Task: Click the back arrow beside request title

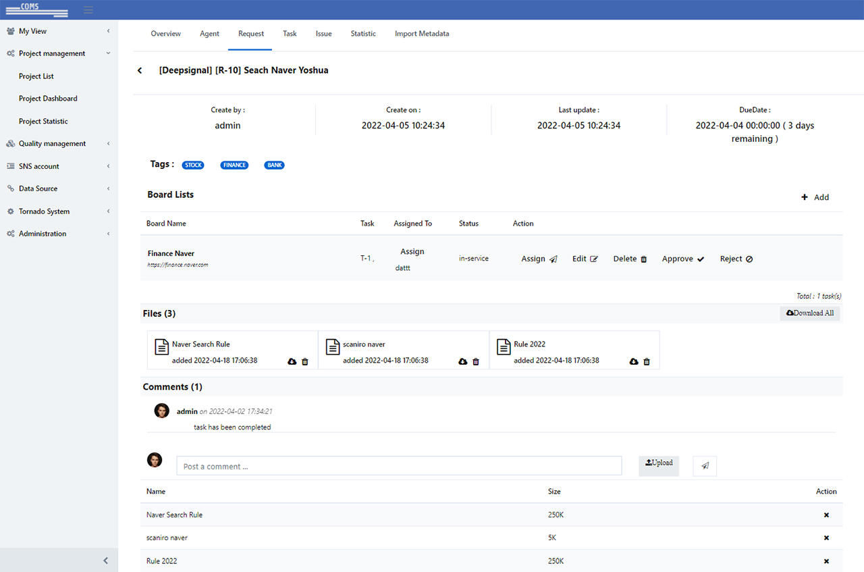Action: (140, 71)
